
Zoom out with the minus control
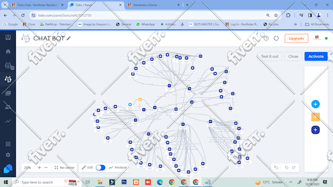[x=46, y=167]
